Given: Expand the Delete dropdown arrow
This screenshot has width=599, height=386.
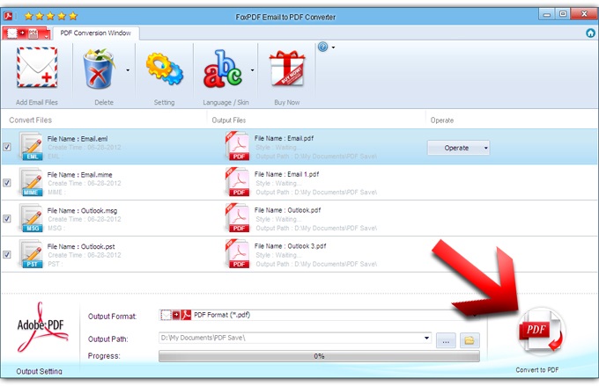Looking at the screenshot, I should coord(128,70).
